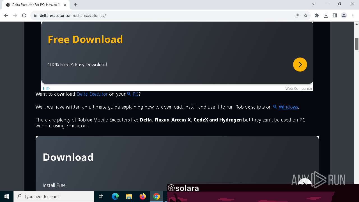This screenshot has height=202, width=359.
Task: Click the 100% Free & Easy Download text
Action: click(77, 65)
